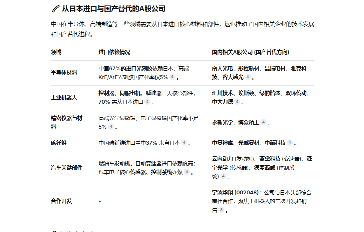The width and height of the screenshot is (364, 232).
Task: Click the text 宁波华翔 (002048)
Action: (236, 193)
